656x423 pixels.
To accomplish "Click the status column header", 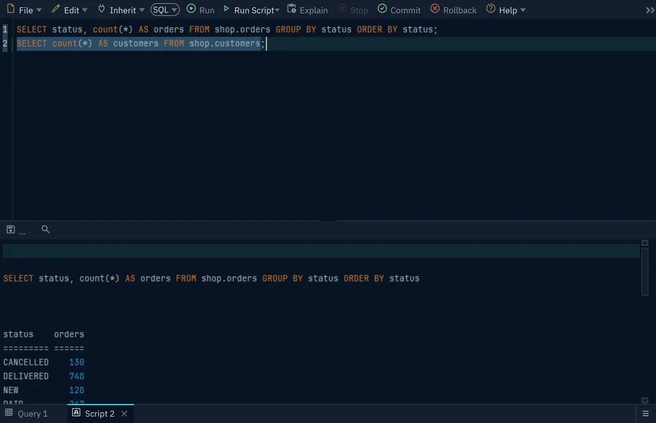I will [x=18, y=334].
